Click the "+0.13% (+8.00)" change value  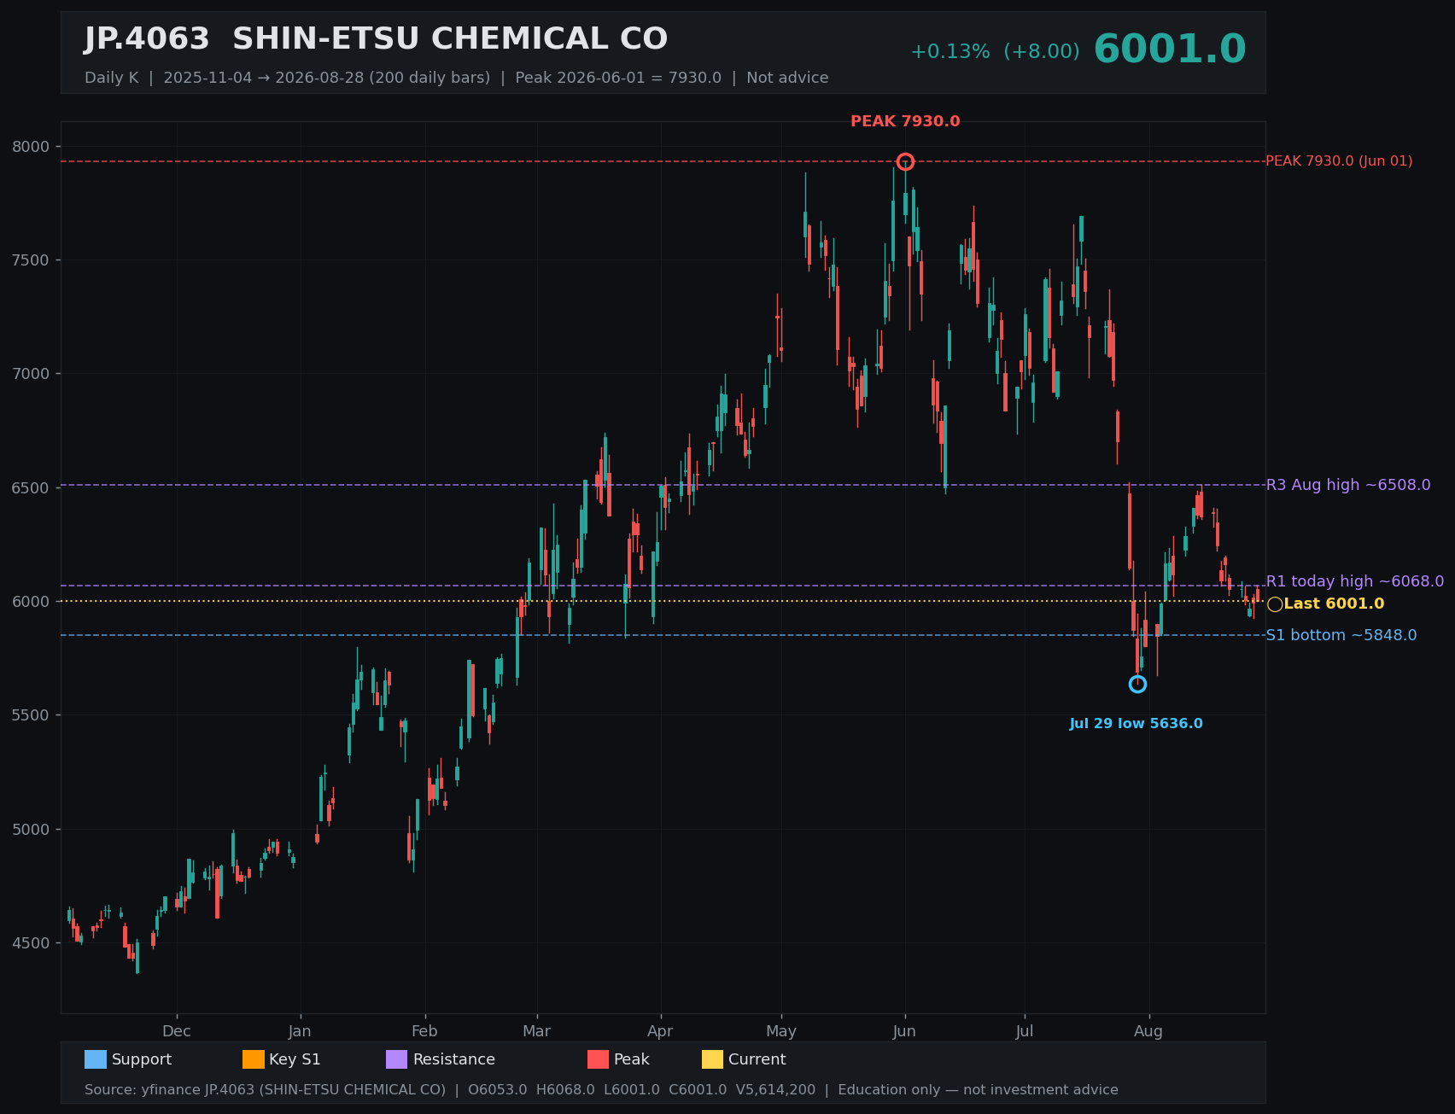995,52
